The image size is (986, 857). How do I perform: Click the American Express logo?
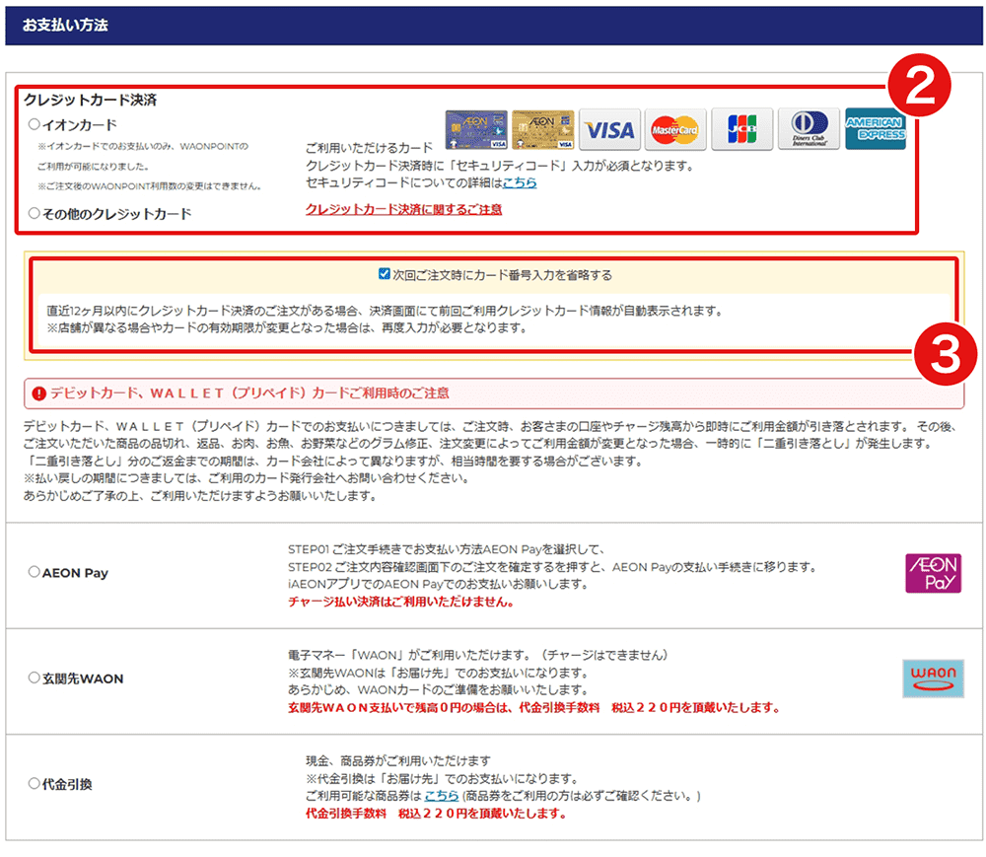tap(875, 129)
